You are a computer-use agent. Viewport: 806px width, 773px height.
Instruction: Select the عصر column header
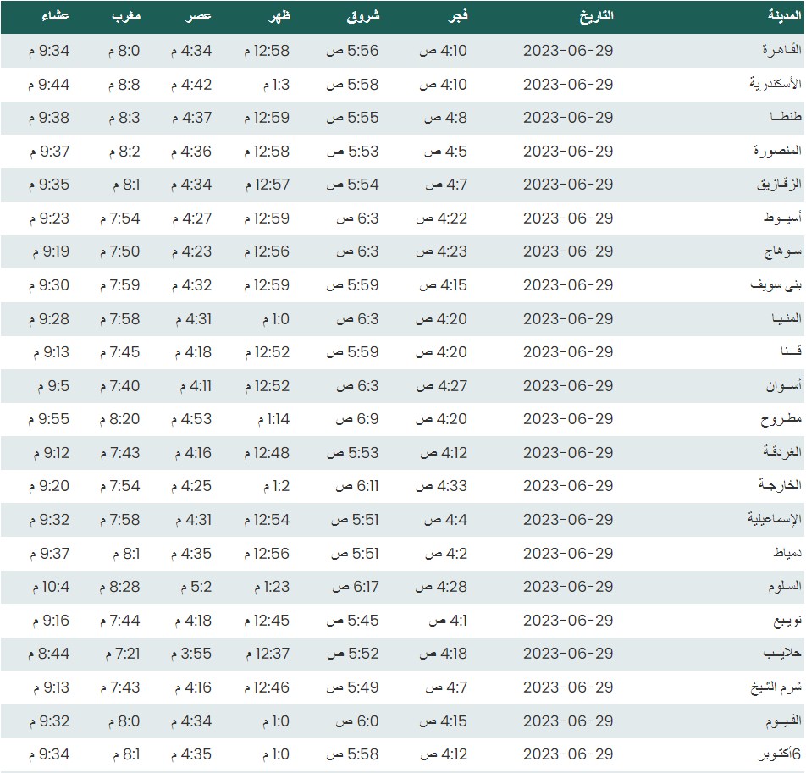199,17
